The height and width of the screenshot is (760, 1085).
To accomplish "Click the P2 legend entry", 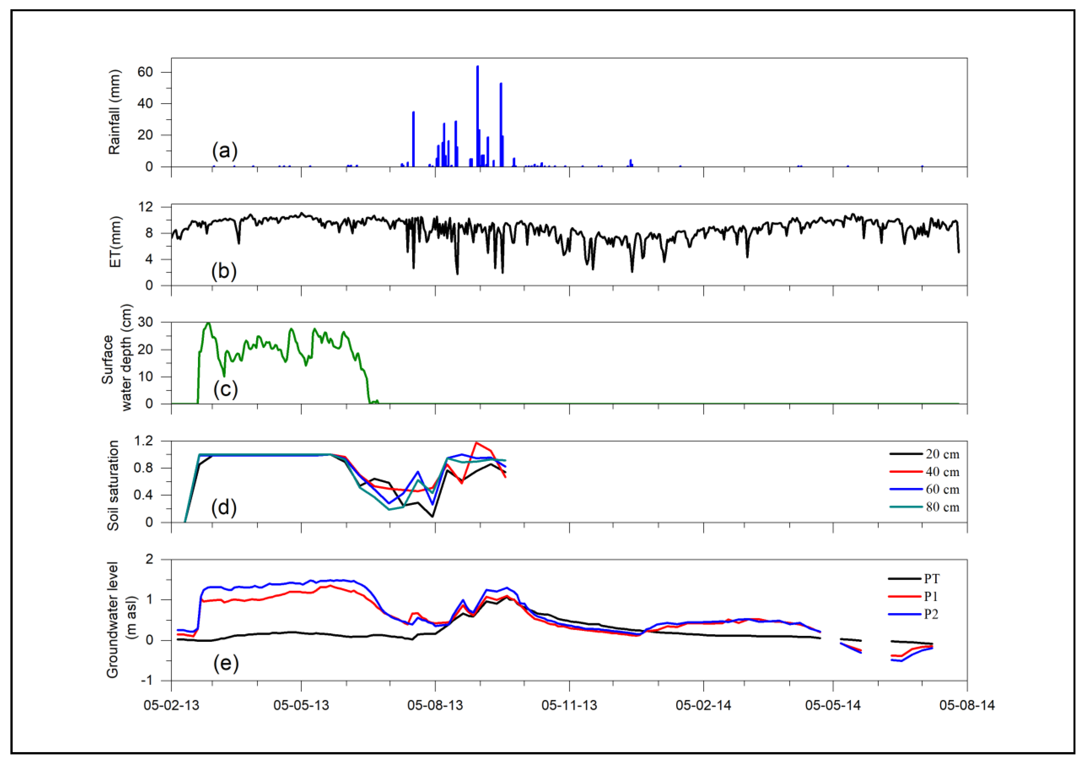I will (931, 614).
